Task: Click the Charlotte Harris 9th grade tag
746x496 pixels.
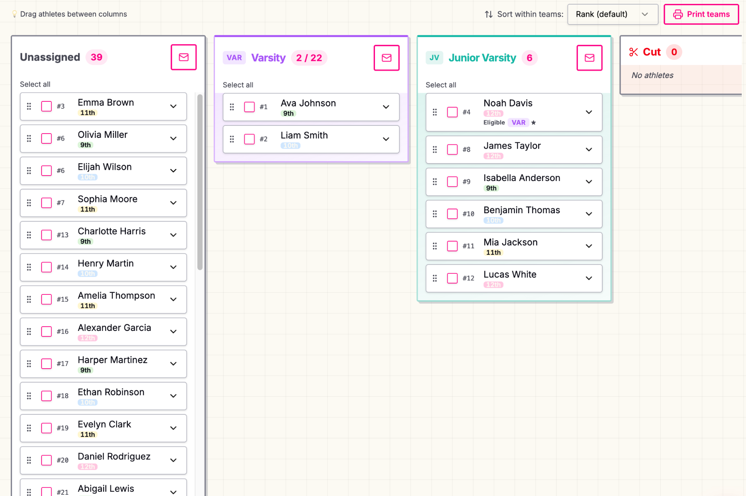Action: tap(85, 242)
